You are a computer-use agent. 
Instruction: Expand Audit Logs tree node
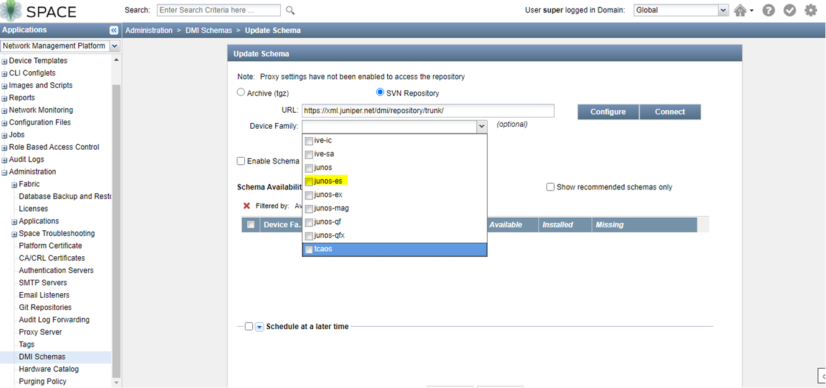coord(4,160)
